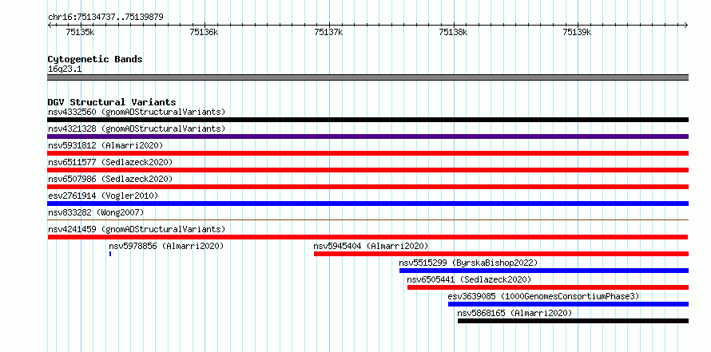Click the thin brown nsv833282 line

(367, 220)
